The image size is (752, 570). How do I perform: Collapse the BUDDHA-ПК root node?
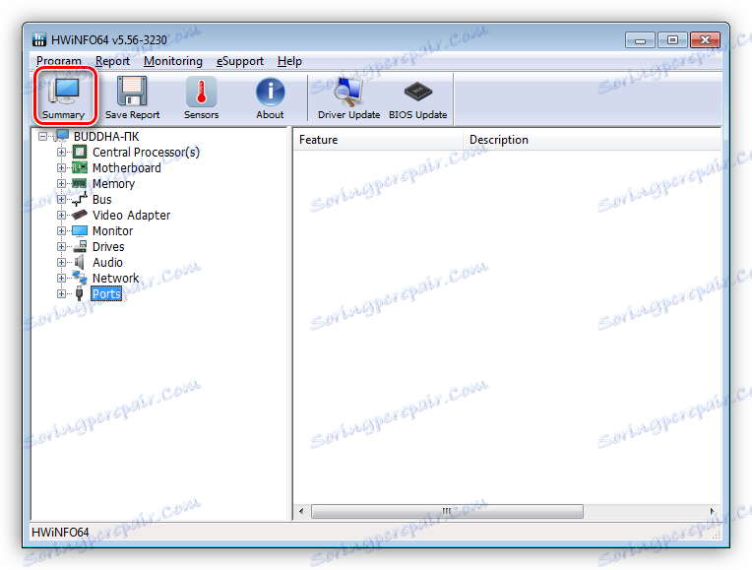[42, 136]
